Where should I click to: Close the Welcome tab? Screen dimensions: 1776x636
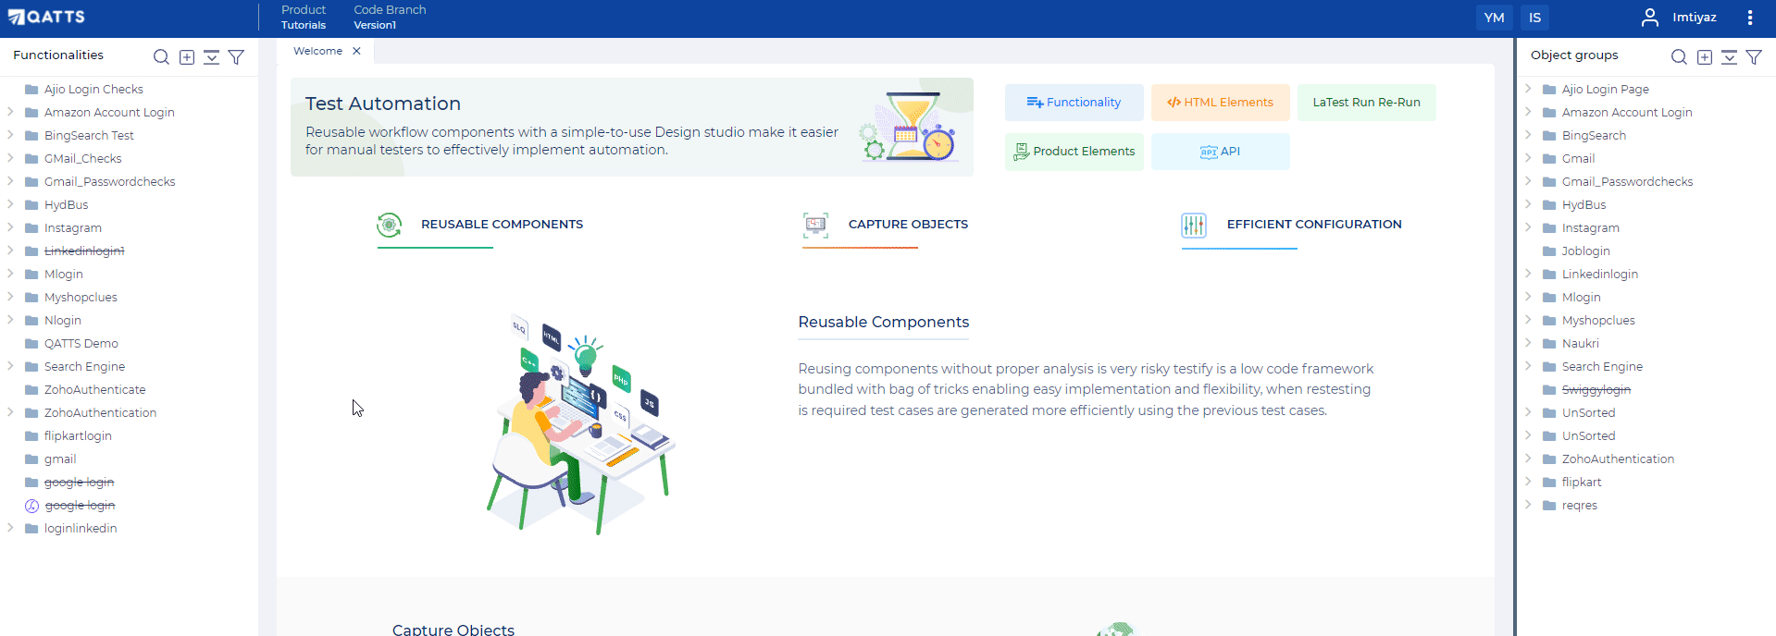coord(356,51)
